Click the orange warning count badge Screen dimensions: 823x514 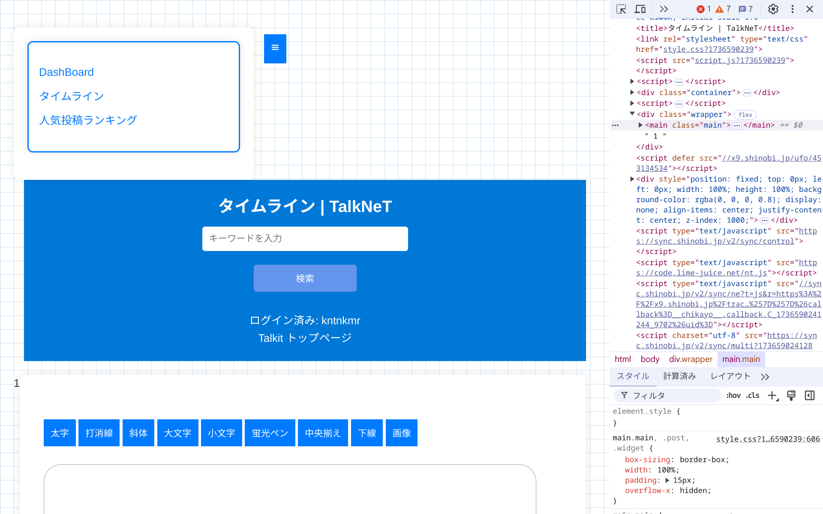coord(723,9)
